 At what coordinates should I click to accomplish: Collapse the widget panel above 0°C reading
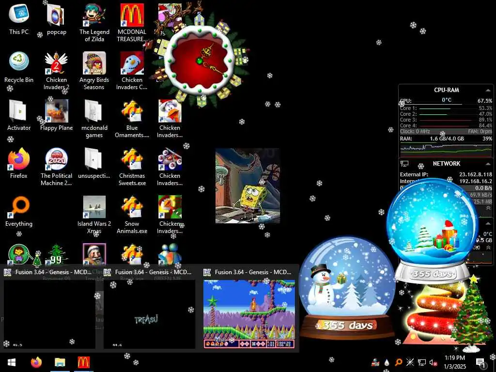488,223
